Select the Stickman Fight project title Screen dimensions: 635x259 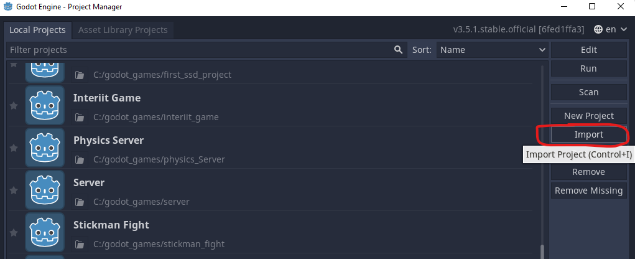[111, 225]
